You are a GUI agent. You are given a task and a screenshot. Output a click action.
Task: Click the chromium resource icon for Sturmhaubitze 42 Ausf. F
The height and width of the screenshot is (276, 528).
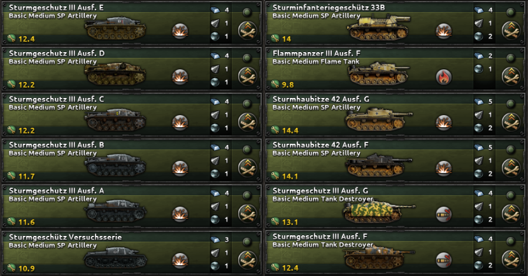click(x=479, y=174)
